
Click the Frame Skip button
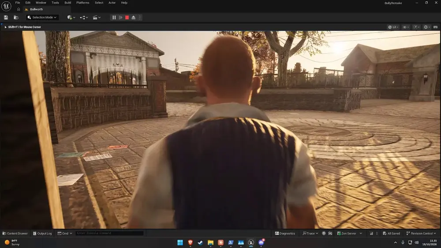120,18
